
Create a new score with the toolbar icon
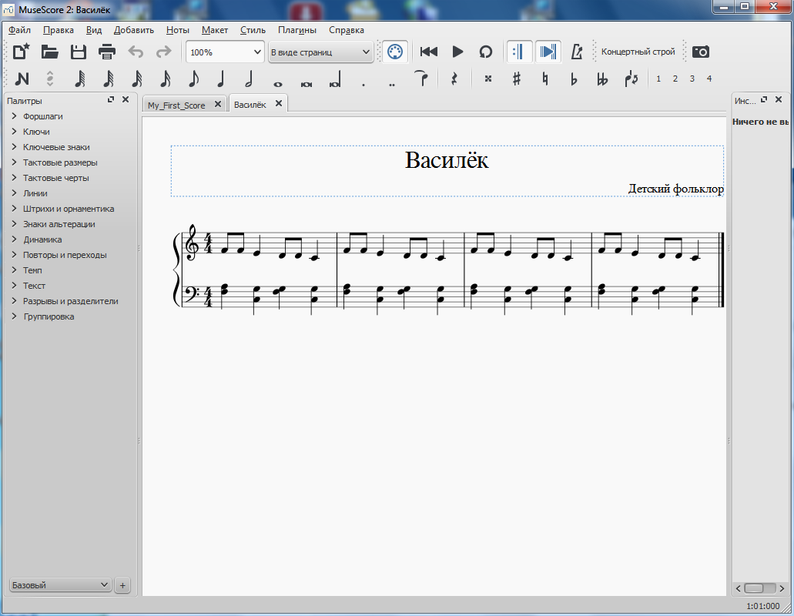pyautogui.click(x=22, y=52)
